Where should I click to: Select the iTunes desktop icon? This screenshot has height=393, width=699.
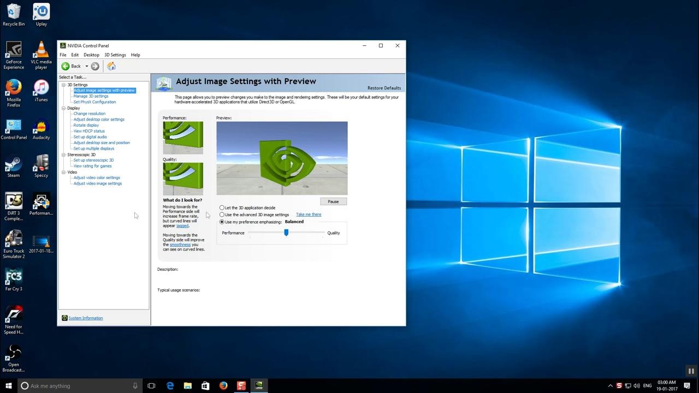tap(41, 90)
